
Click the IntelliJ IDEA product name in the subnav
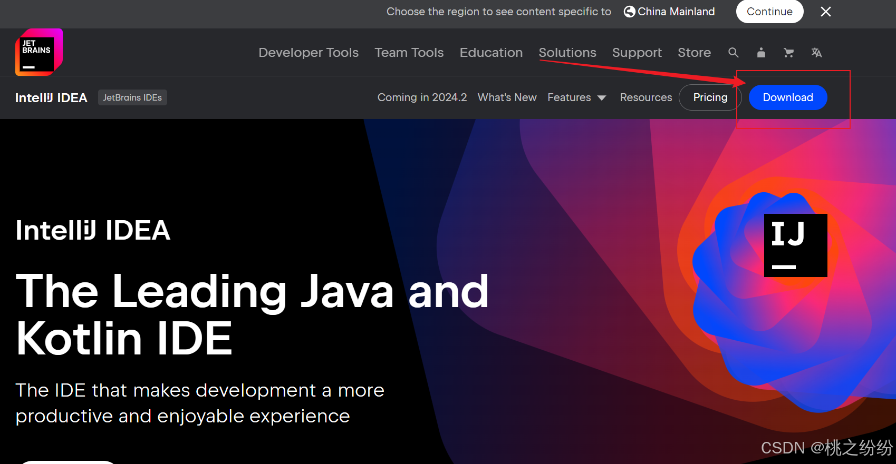pyautogui.click(x=51, y=98)
